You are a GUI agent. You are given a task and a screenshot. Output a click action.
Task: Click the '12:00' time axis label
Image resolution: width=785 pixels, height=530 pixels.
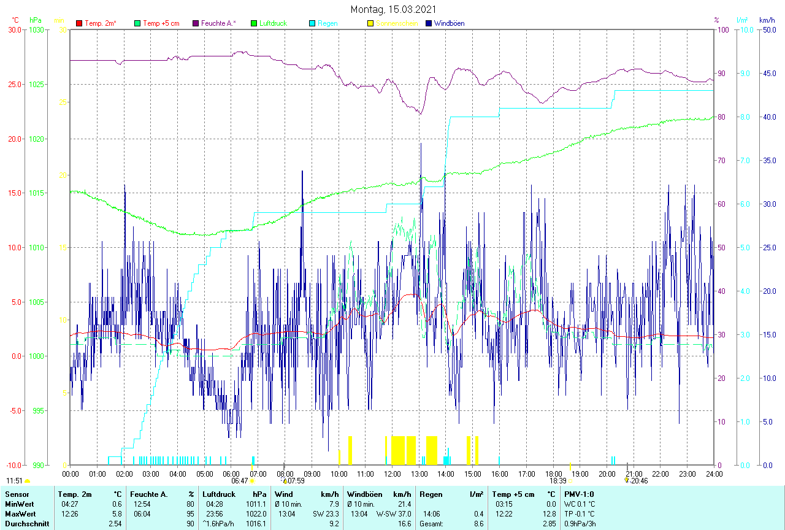392,474
